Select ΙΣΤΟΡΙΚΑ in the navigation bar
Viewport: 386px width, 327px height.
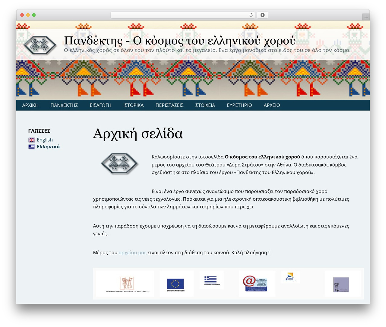coord(133,105)
